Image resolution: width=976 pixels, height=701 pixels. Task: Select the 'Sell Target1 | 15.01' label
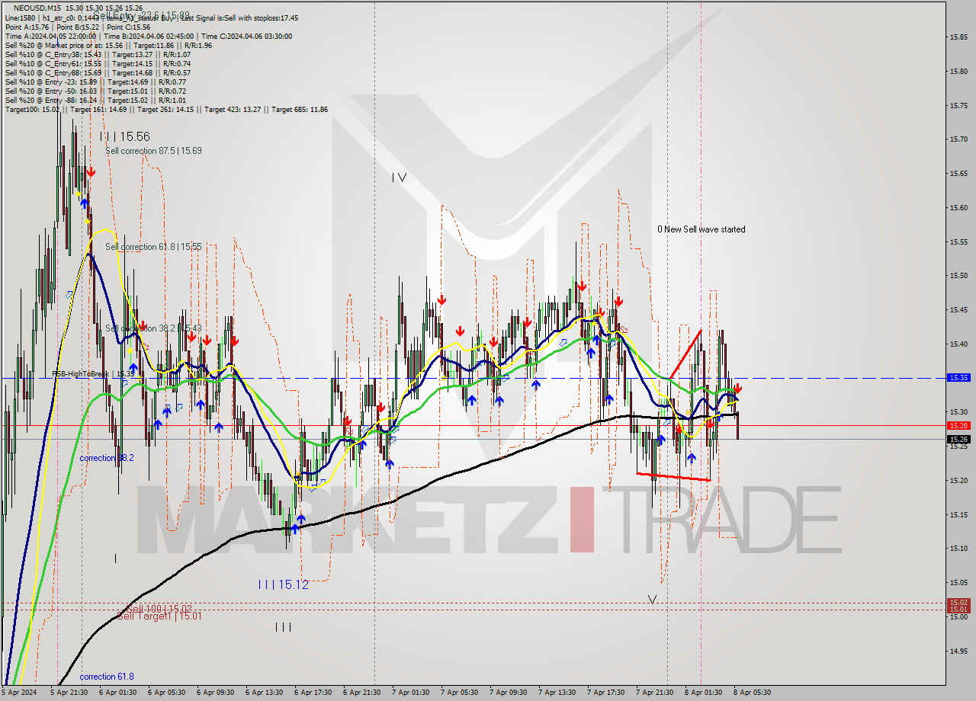[x=159, y=616]
